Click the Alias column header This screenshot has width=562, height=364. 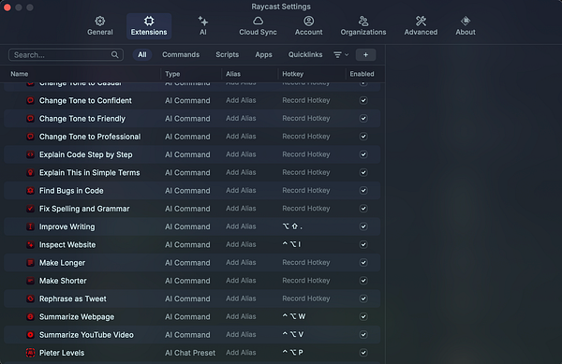[233, 74]
